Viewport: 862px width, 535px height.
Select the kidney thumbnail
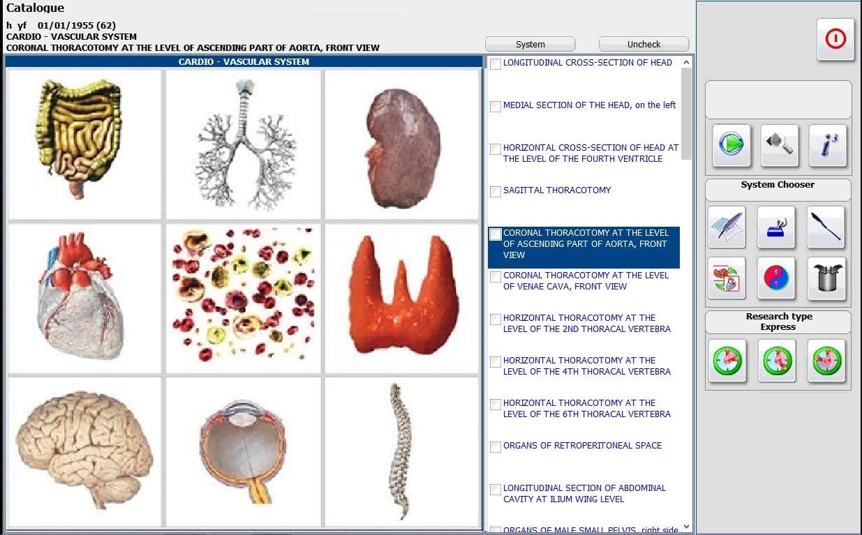point(403,144)
